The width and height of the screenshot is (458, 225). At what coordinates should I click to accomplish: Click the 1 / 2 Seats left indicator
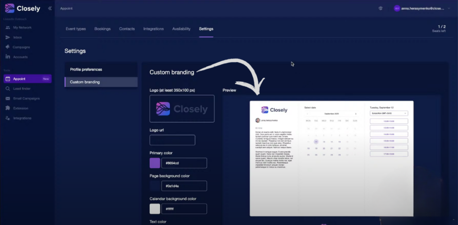click(x=439, y=29)
